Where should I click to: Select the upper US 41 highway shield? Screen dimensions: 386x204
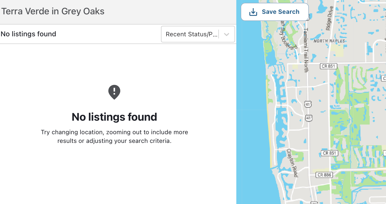pos(308,104)
